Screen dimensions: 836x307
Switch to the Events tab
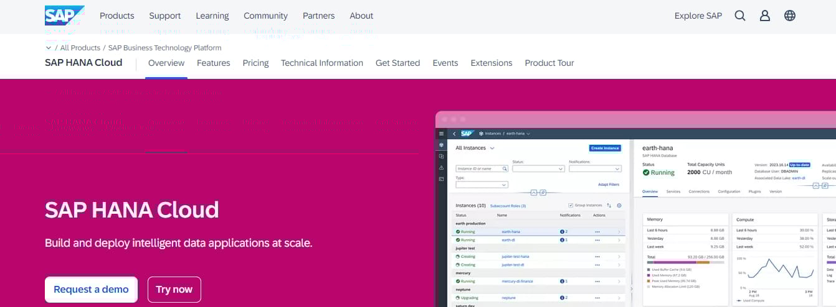pos(445,63)
